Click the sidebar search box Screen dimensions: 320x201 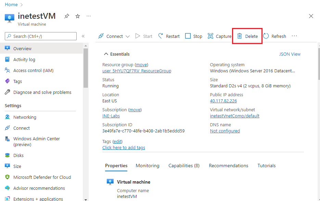point(41,36)
